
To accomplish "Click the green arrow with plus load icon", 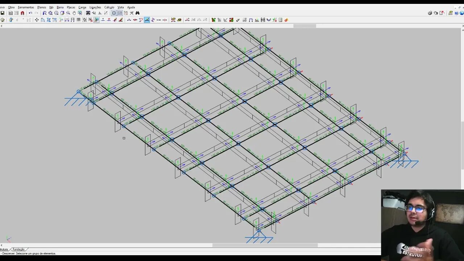I will tap(214, 20).
